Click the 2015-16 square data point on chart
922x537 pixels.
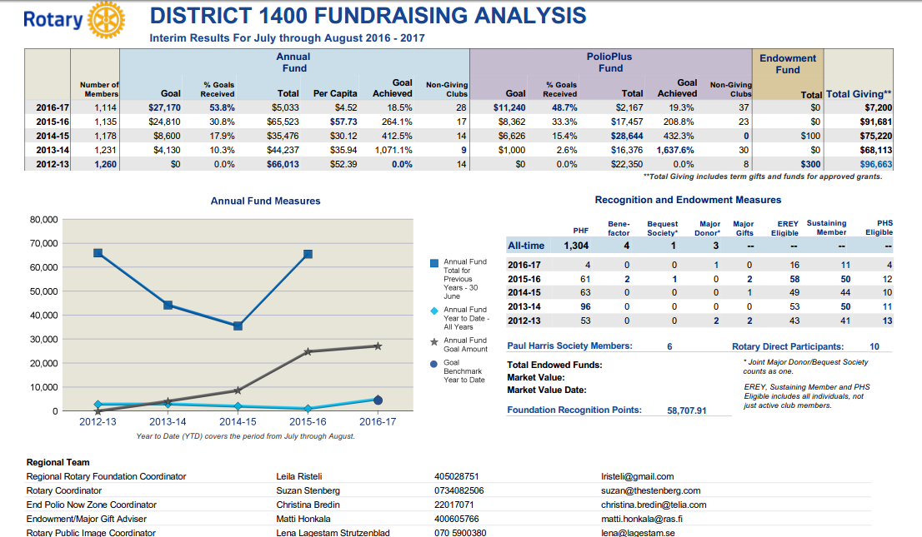point(308,255)
